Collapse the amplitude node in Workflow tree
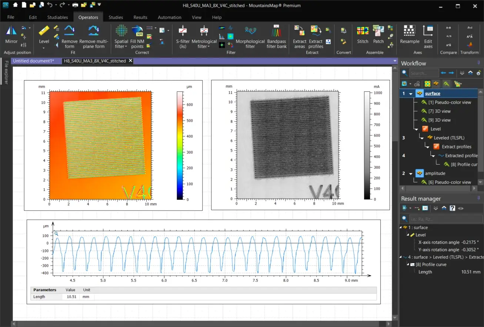 (x=411, y=173)
